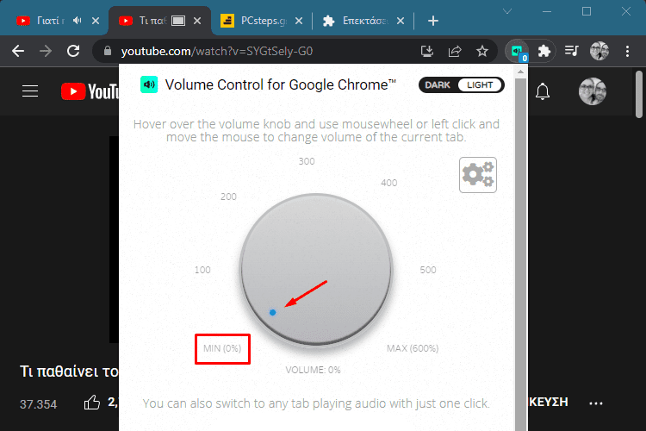The height and width of the screenshot is (431, 646).
Task: Open the tab search chevron
Action: coord(507,11)
